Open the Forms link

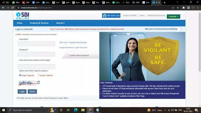[142, 16]
